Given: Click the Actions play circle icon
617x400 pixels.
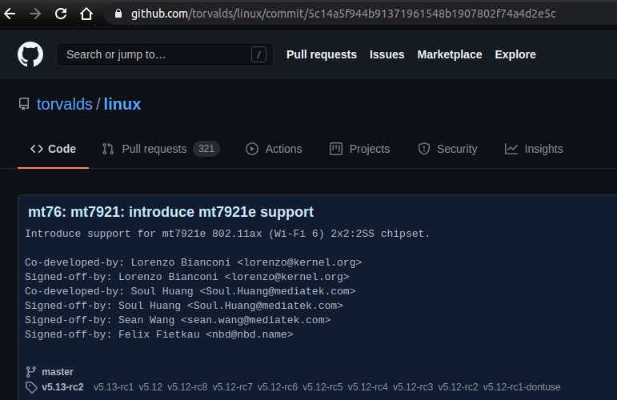Looking at the screenshot, I should pos(252,149).
